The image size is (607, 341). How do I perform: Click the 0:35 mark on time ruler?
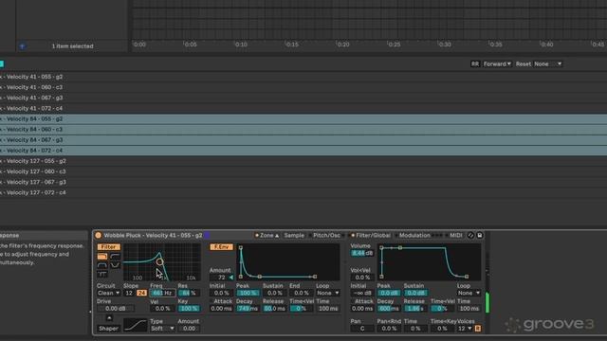click(x=496, y=45)
